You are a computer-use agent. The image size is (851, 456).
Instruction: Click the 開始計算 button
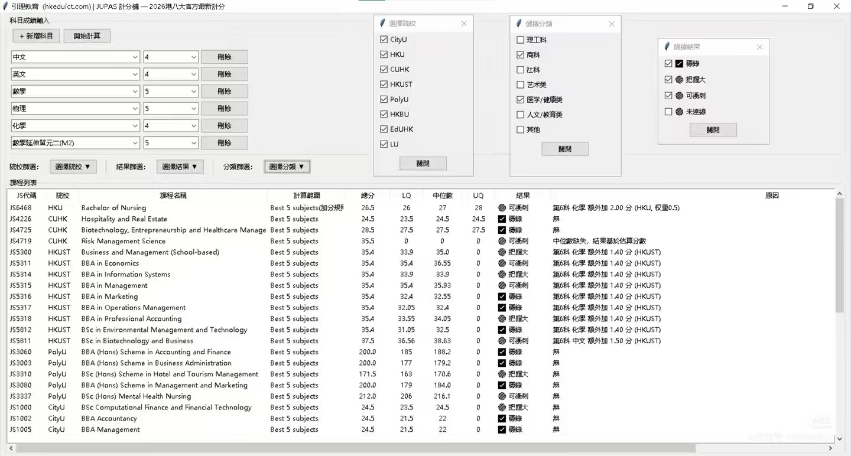87,36
